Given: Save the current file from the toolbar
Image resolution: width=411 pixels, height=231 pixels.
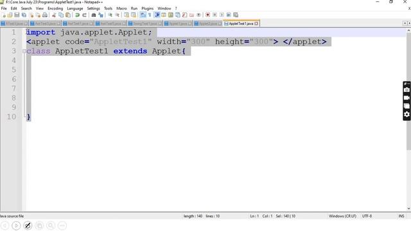Looking at the screenshot, I should tap(17, 15).
